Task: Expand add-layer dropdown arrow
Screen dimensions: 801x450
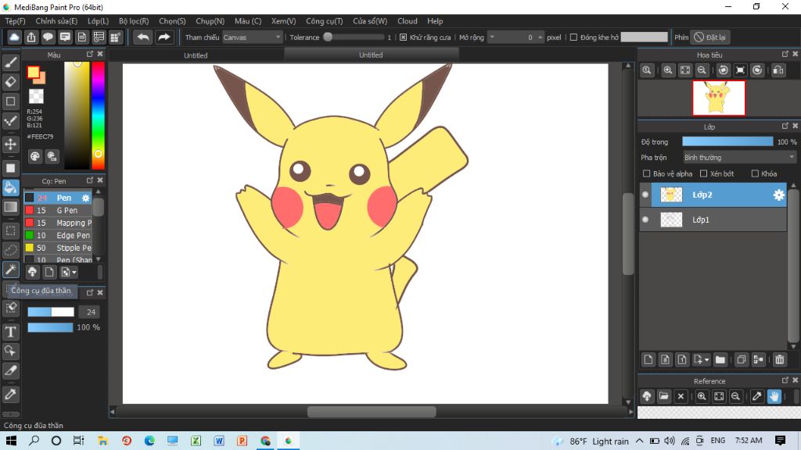Action: tap(707, 360)
